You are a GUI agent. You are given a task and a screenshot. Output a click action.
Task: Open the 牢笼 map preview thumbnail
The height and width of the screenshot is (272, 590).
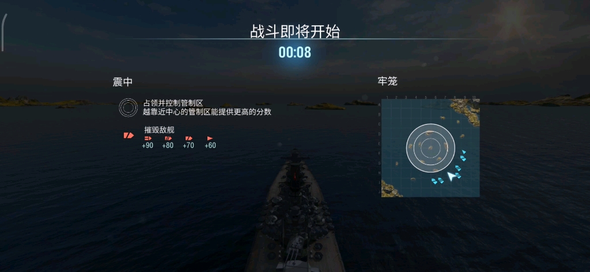(x=430, y=148)
